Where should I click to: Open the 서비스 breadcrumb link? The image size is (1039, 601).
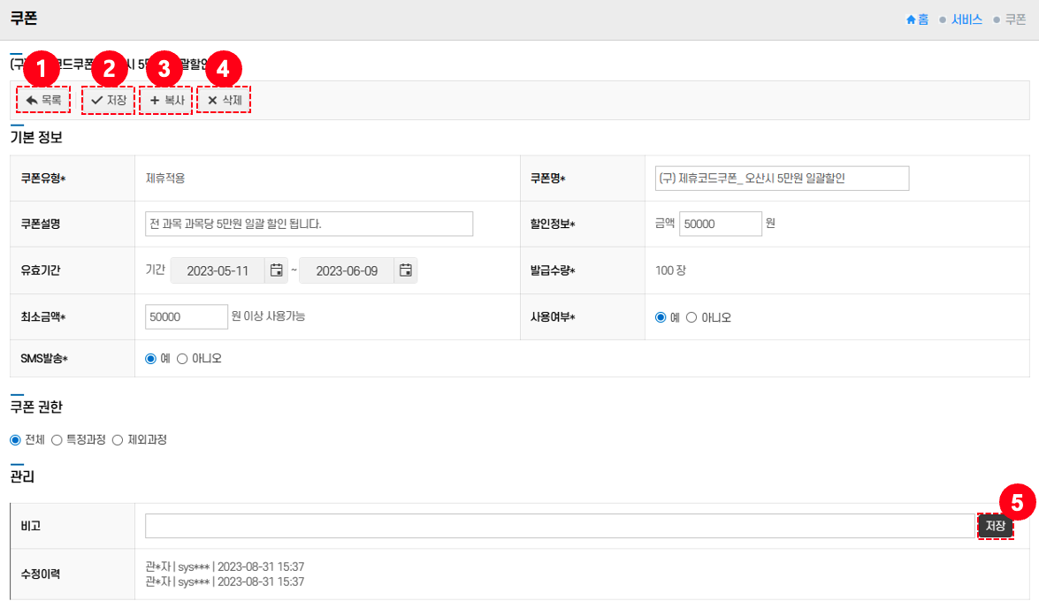tap(966, 19)
